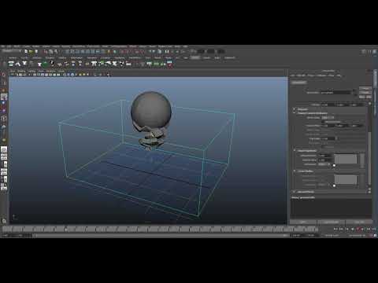Image resolution: width=378 pixels, height=283 pixels.
Task: Choose the Select tool in the toolbox
Action: (4, 75)
